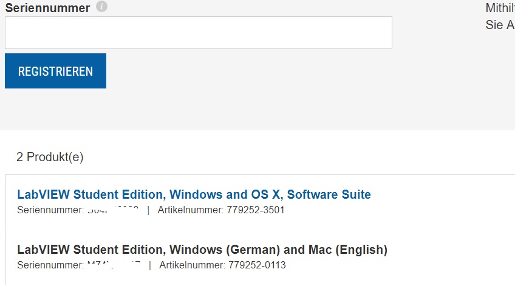The image size is (515, 289).
Task: Click the "Artikelnummer:" label in the German edition row
Action: 192,265
